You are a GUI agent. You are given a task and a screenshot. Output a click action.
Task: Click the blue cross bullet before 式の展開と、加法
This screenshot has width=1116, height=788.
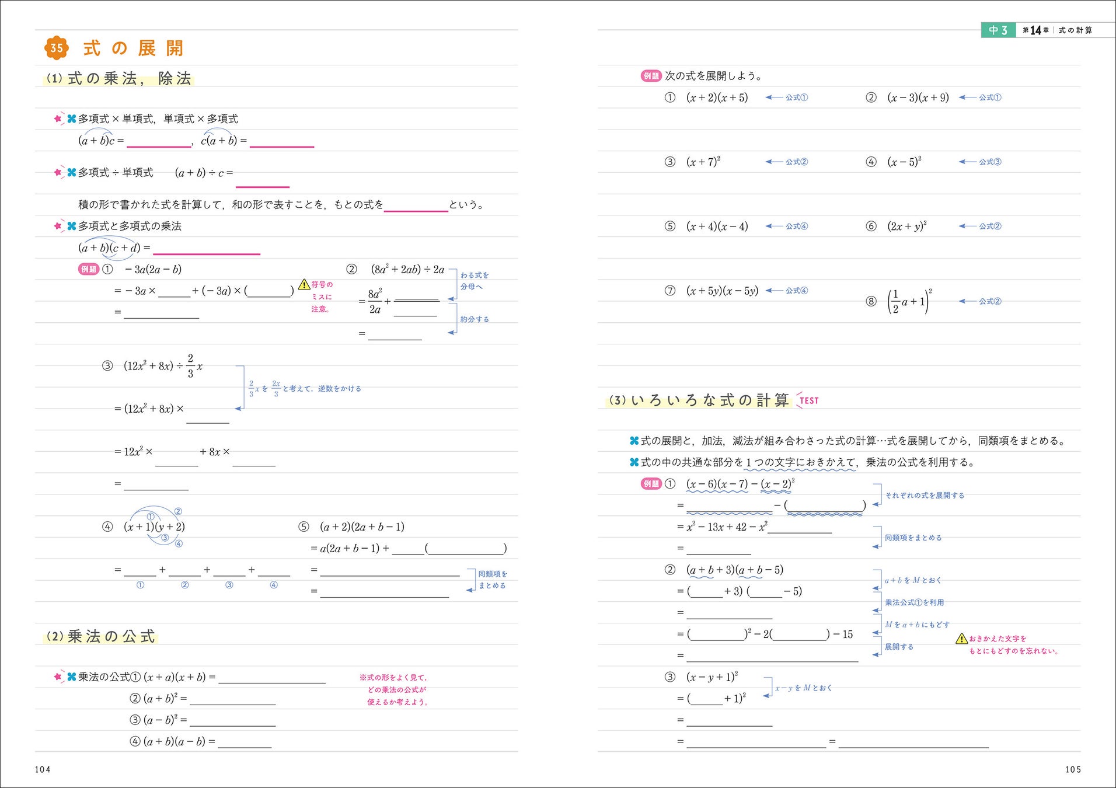coord(634,441)
